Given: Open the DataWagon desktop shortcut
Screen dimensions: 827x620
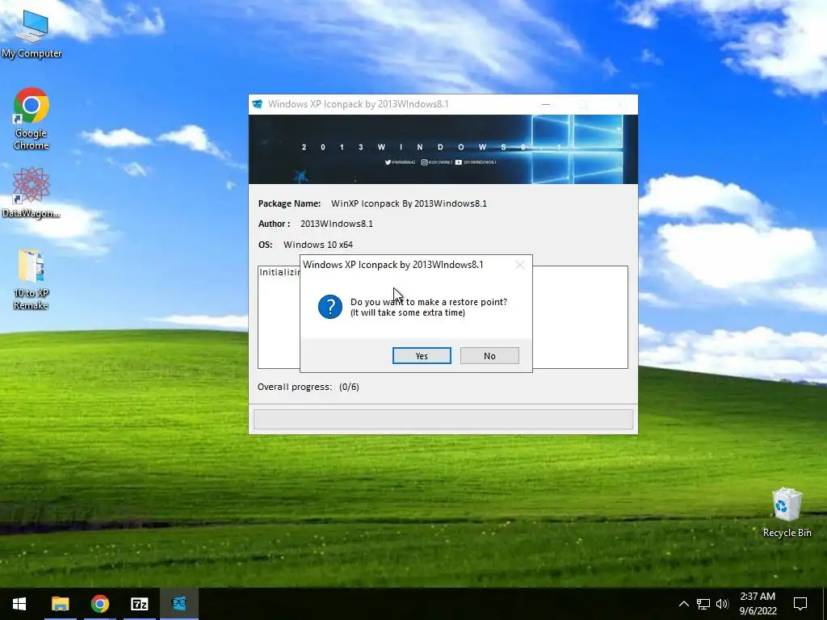Looking at the screenshot, I should [x=31, y=192].
